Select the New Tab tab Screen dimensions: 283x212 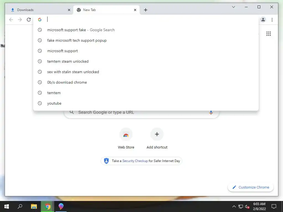(106, 10)
